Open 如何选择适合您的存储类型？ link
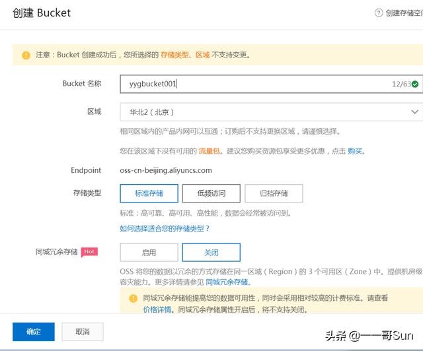 click(x=165, y=229)
